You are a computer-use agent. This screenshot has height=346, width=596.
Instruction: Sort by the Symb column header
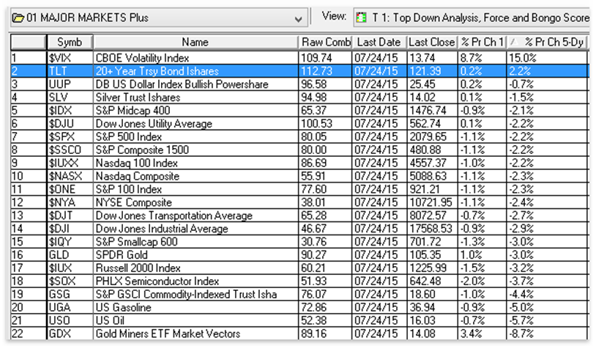click(70, 42)
